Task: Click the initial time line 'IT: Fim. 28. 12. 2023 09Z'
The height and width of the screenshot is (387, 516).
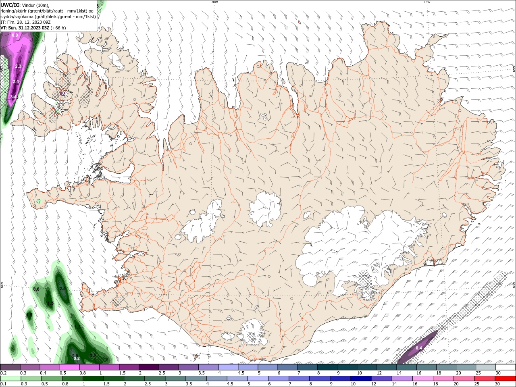Action: 25,22
